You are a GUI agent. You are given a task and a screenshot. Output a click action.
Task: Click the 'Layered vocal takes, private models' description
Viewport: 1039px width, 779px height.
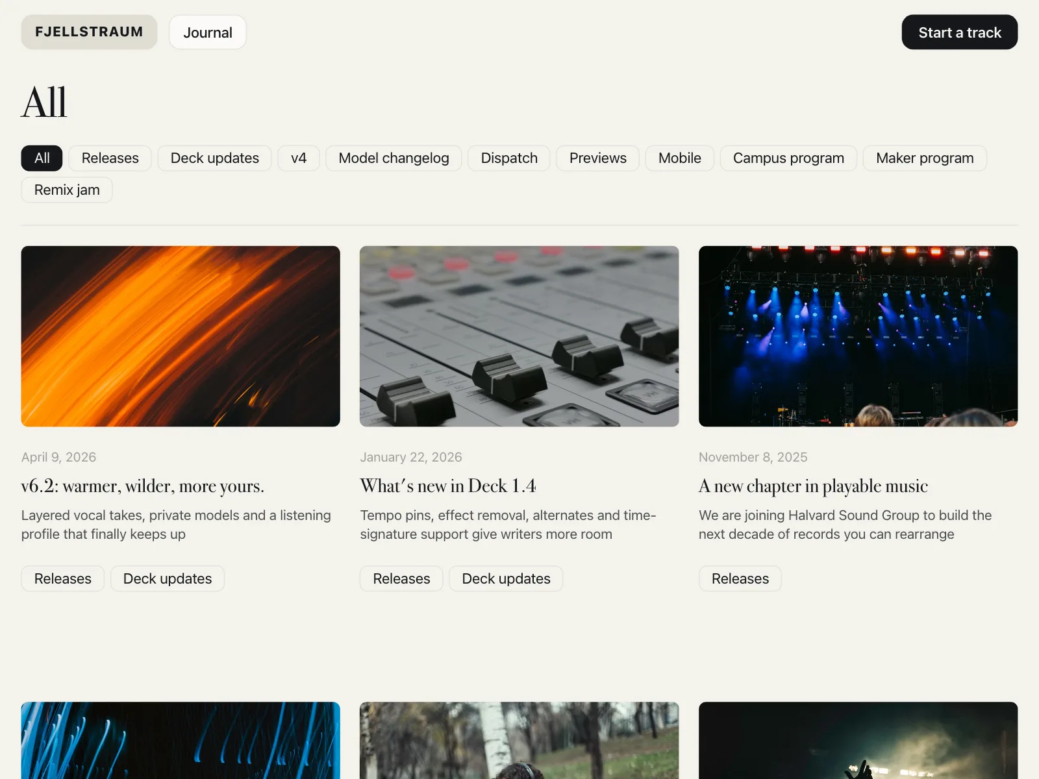(176, 525)
